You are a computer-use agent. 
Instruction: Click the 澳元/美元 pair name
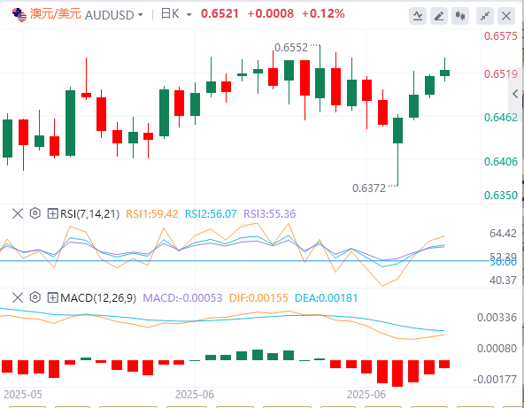[x=56, y=14]
